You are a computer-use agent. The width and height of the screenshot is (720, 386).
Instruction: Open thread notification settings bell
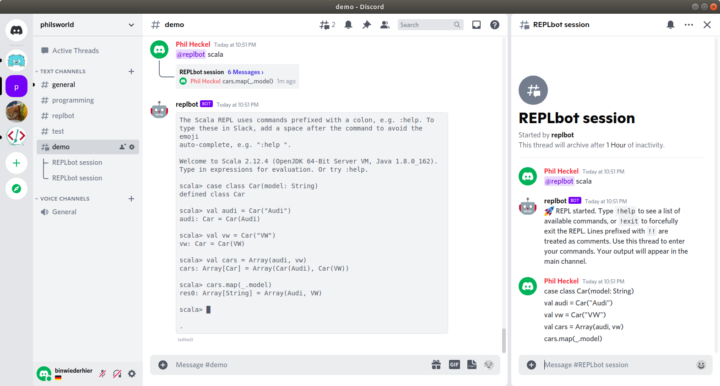pos(671,25)
